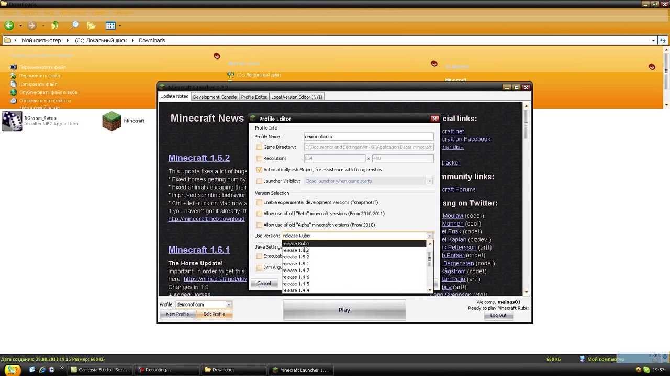
Task: Select release Rubix in version list
Action: point(354,243)
